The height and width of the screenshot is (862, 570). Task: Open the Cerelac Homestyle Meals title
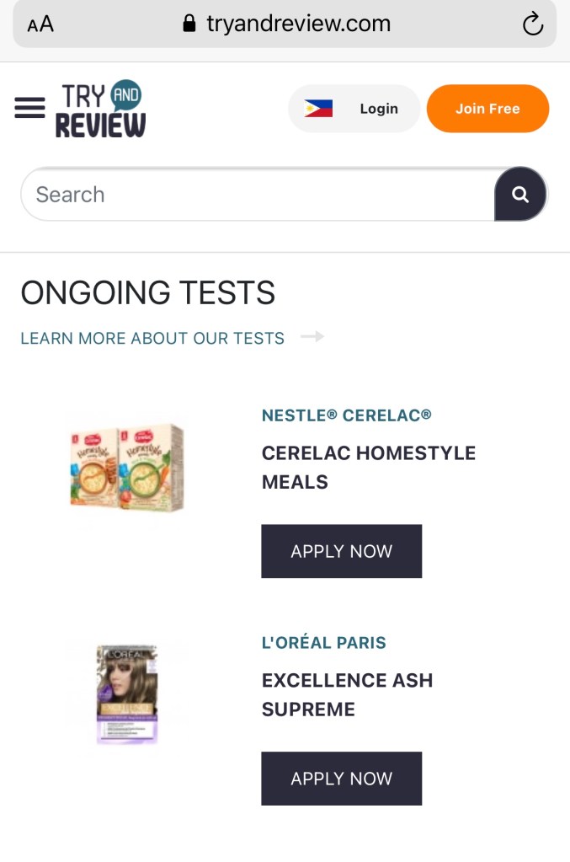[368, 468]
